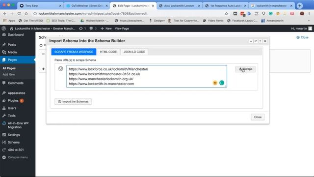Switch to the Tony Earp browser tab
Viewport: 314px width, 177px height.
click(41, 5)
